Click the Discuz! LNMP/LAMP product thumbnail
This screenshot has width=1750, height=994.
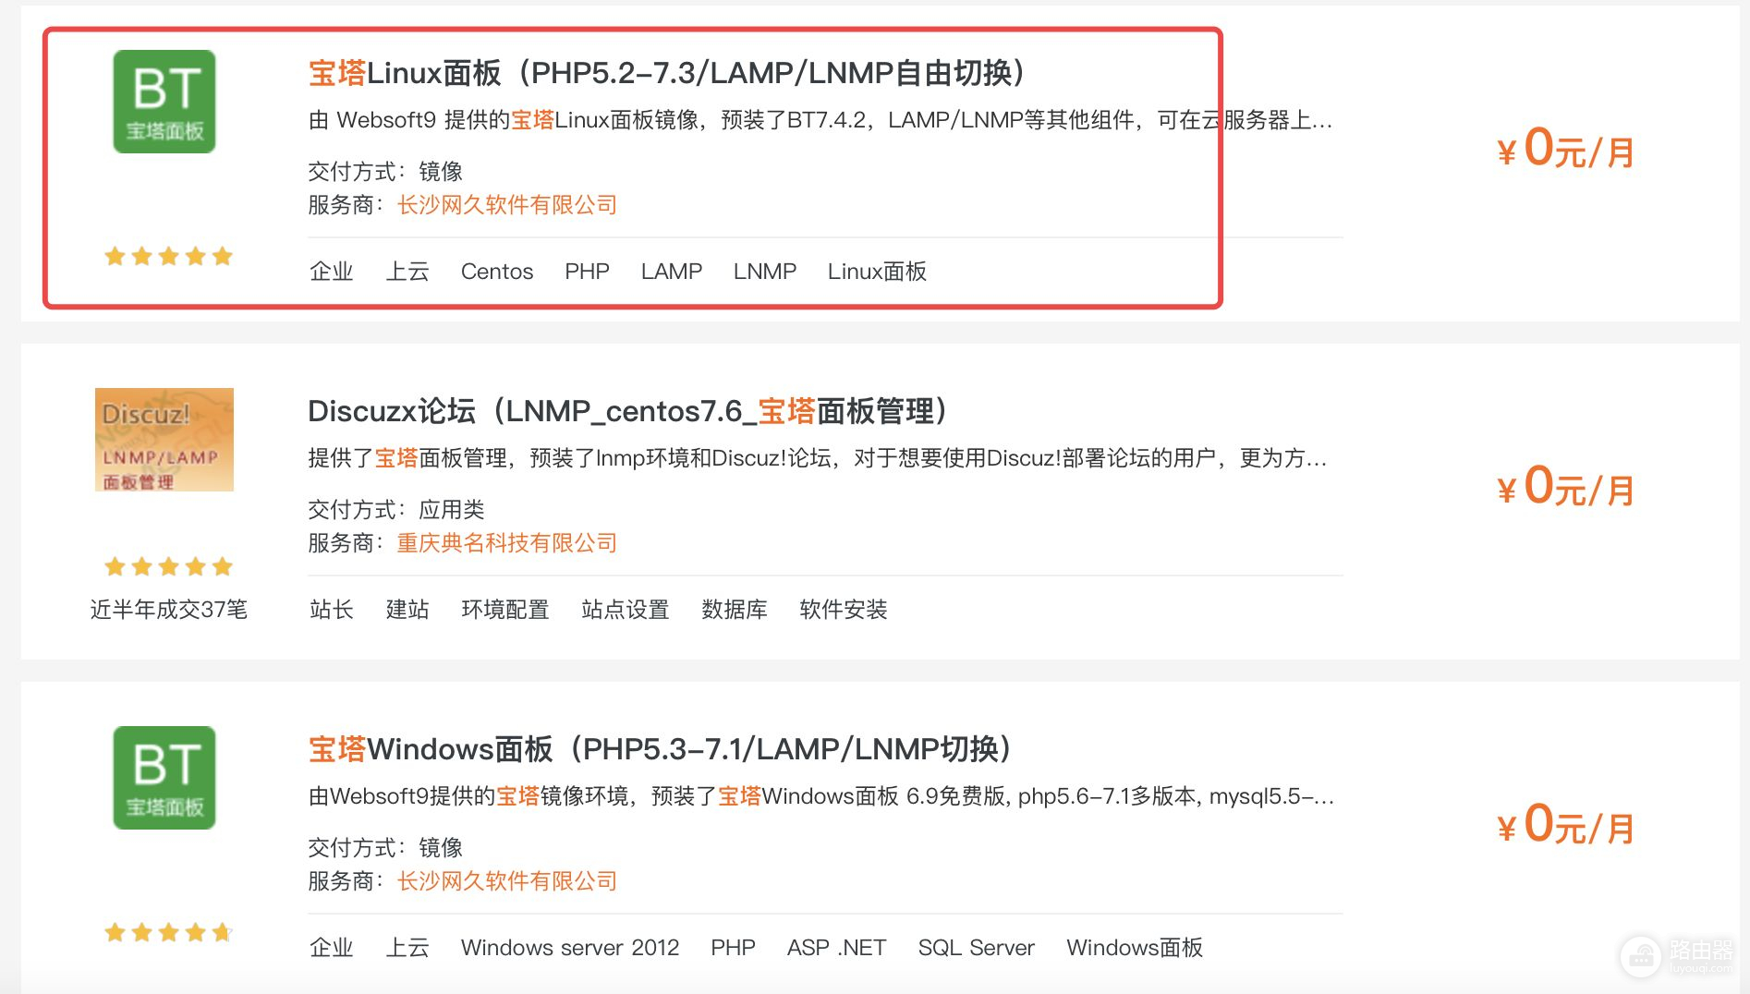(x=164, y=440)
